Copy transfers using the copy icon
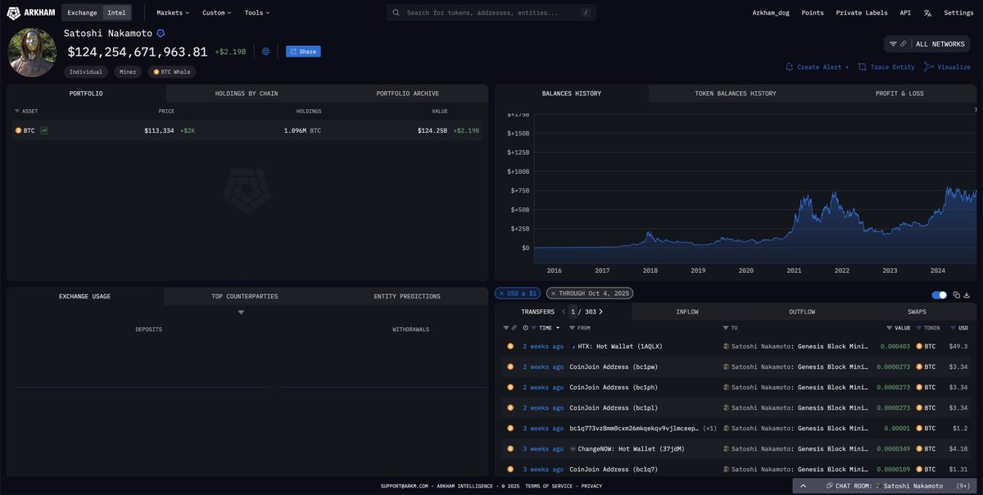The height and width of the screenshot is (495, 983). (956, 295)
